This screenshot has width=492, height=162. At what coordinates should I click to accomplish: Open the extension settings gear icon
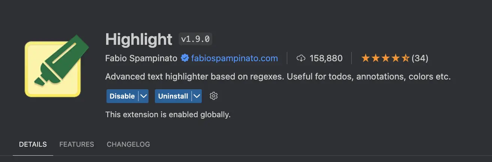[x=214, y=96]
